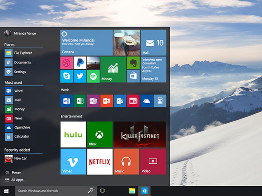Viewport: 262px width, 196px height.
Task: Launch Excel from the Work group
Action: (x=80, y=101)
